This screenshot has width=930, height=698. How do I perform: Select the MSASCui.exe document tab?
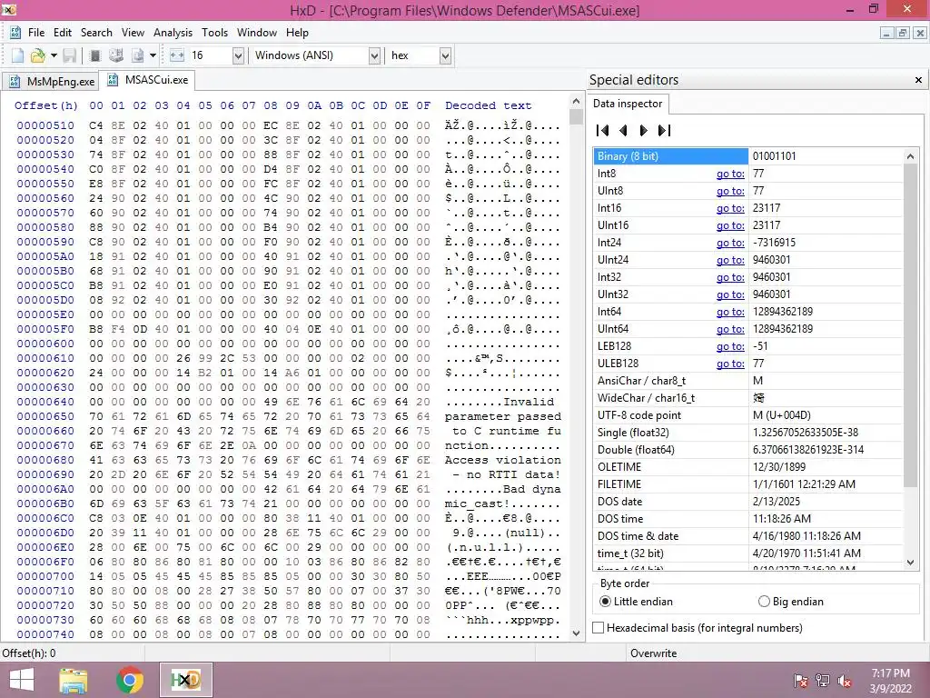[147, 80]
